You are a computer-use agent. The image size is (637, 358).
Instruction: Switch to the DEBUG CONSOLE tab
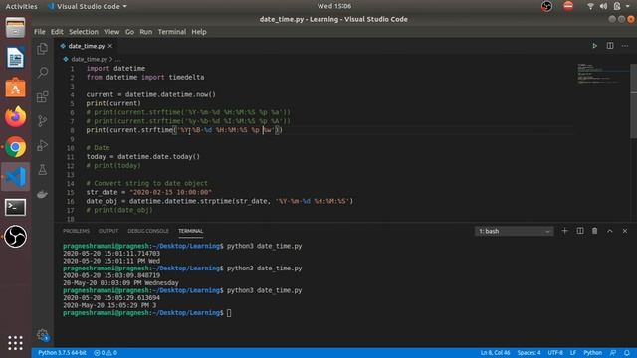(148, 231)
